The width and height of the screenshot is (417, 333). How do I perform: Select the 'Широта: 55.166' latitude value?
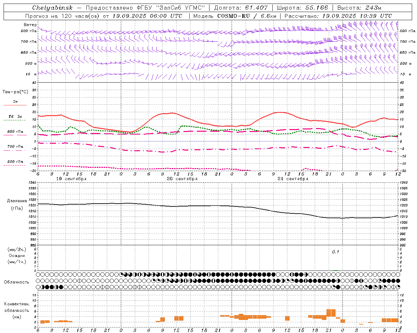point(302,8)
